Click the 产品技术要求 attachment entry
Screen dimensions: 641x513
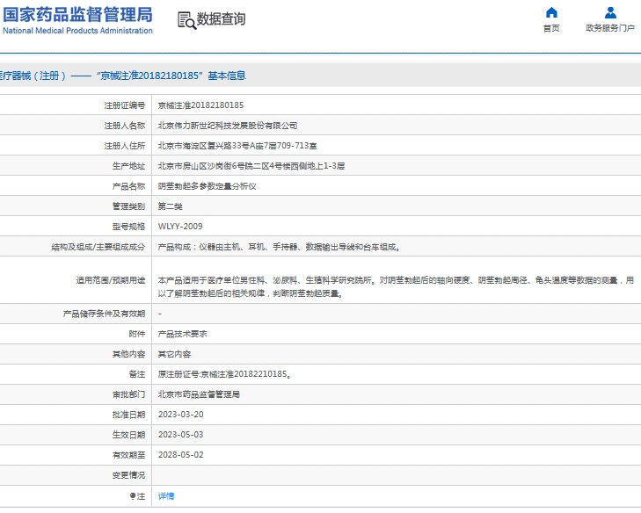[x=182, y=334]
